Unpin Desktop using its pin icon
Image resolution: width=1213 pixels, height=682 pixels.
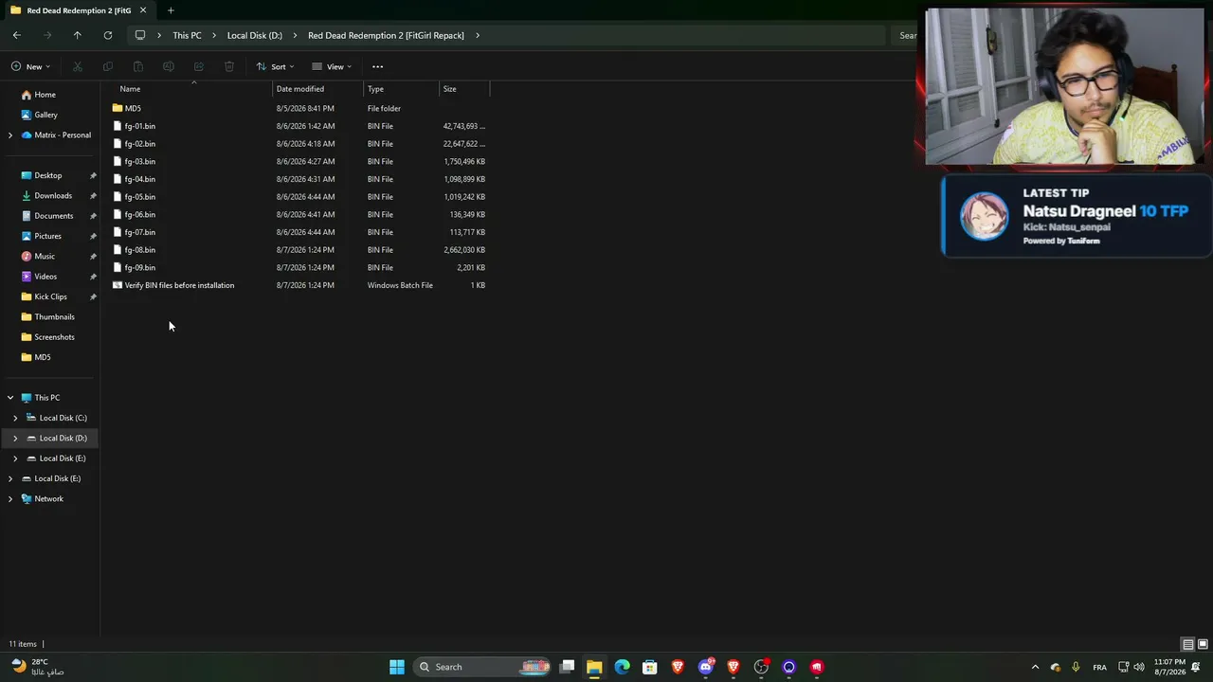coord(93,176)
